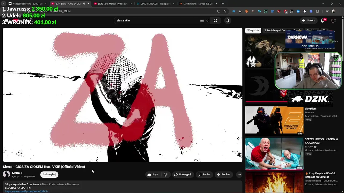Image resolution: width=344 pixels, height=193 pixels.
Task: Clear the YouTube search text
Action: pos(207,20)
